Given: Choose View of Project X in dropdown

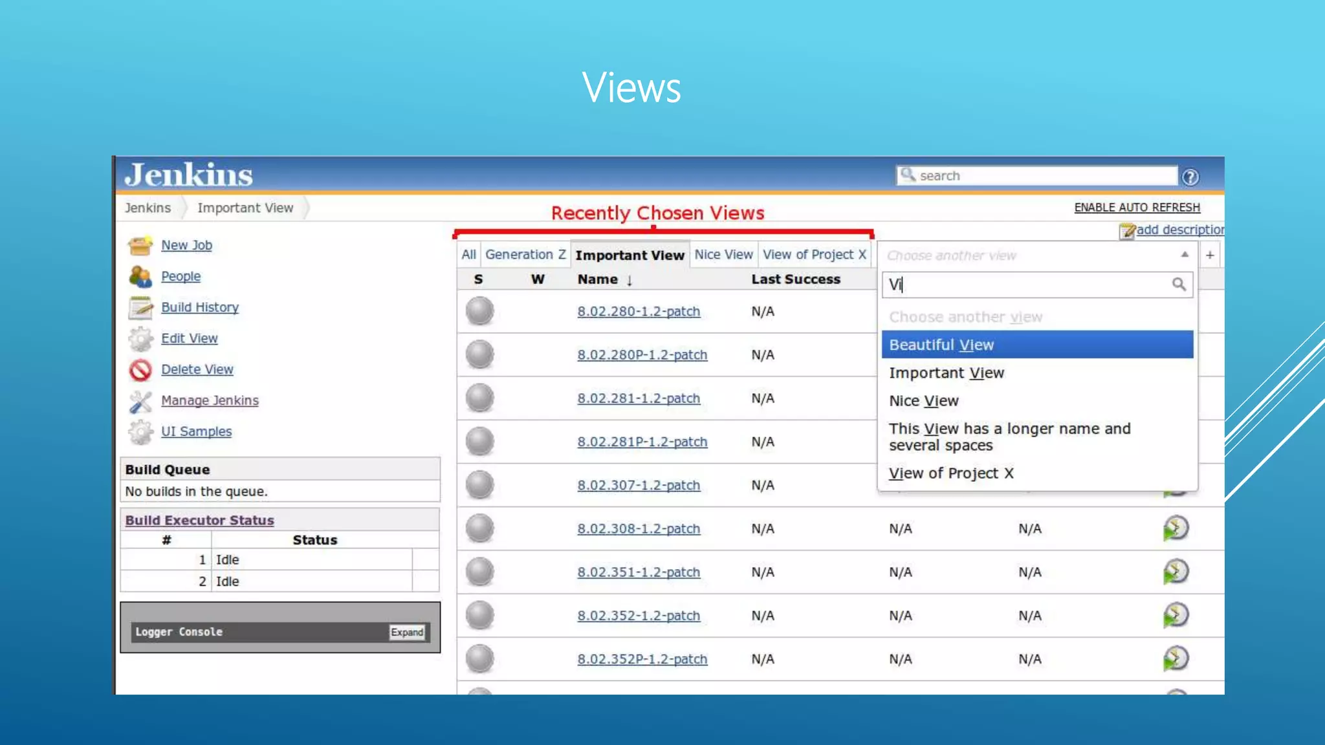Looking at the screenshot, I should point(951,473).
